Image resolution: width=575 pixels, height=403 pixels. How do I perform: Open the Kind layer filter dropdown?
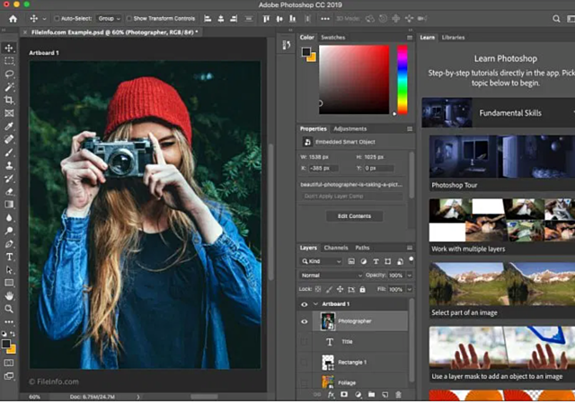[322, 261]
